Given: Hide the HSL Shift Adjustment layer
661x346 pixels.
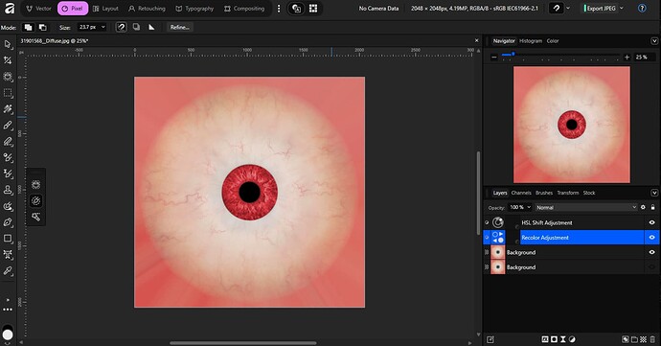Looking at the screenshot, I should (x=651, y=222).
